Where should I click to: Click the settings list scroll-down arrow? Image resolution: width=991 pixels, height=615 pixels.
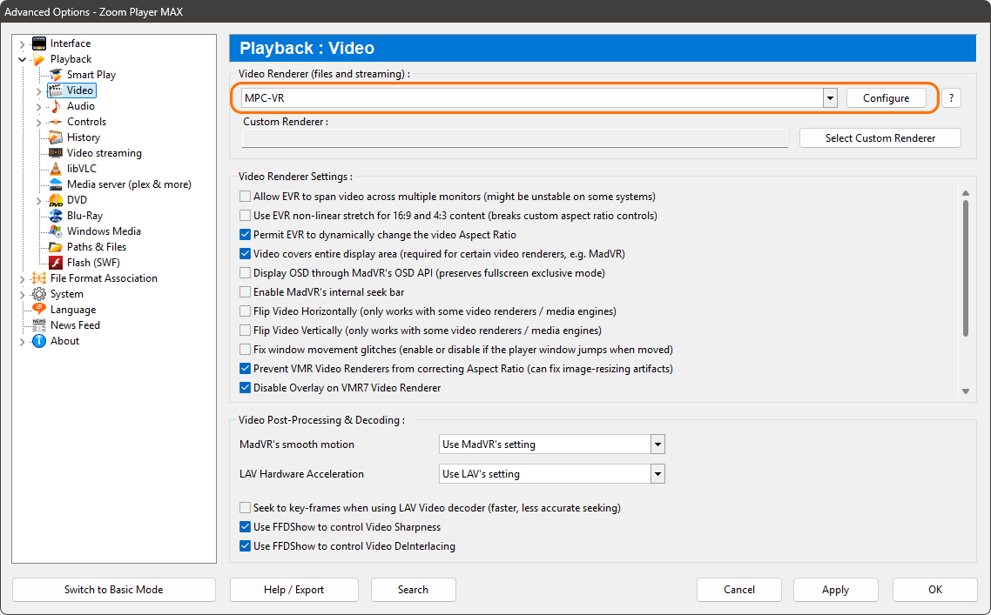pos(965,391)
